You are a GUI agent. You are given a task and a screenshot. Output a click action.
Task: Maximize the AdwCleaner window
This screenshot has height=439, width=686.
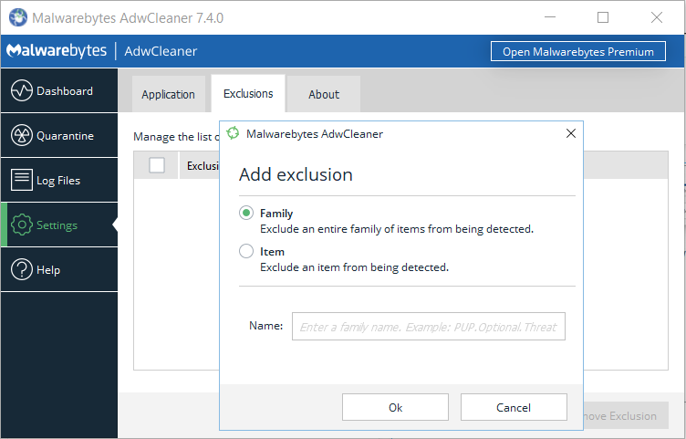click(x=603, y=17)
